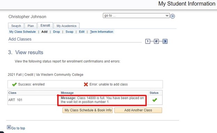Screen dimensions: 217x133
Task: Open the Swap classes link
Action: coord(69,32)
